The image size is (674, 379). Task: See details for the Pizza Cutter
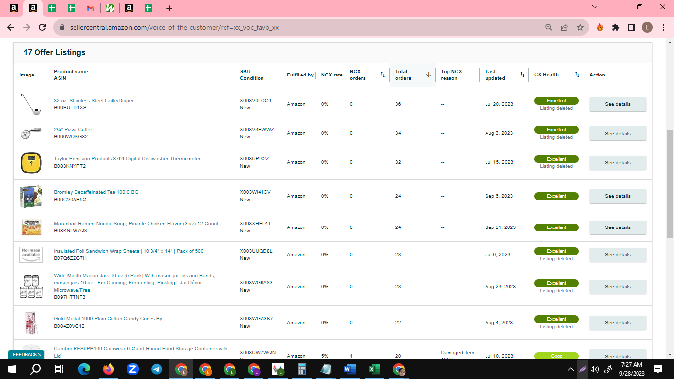click(x=618, y=133)
